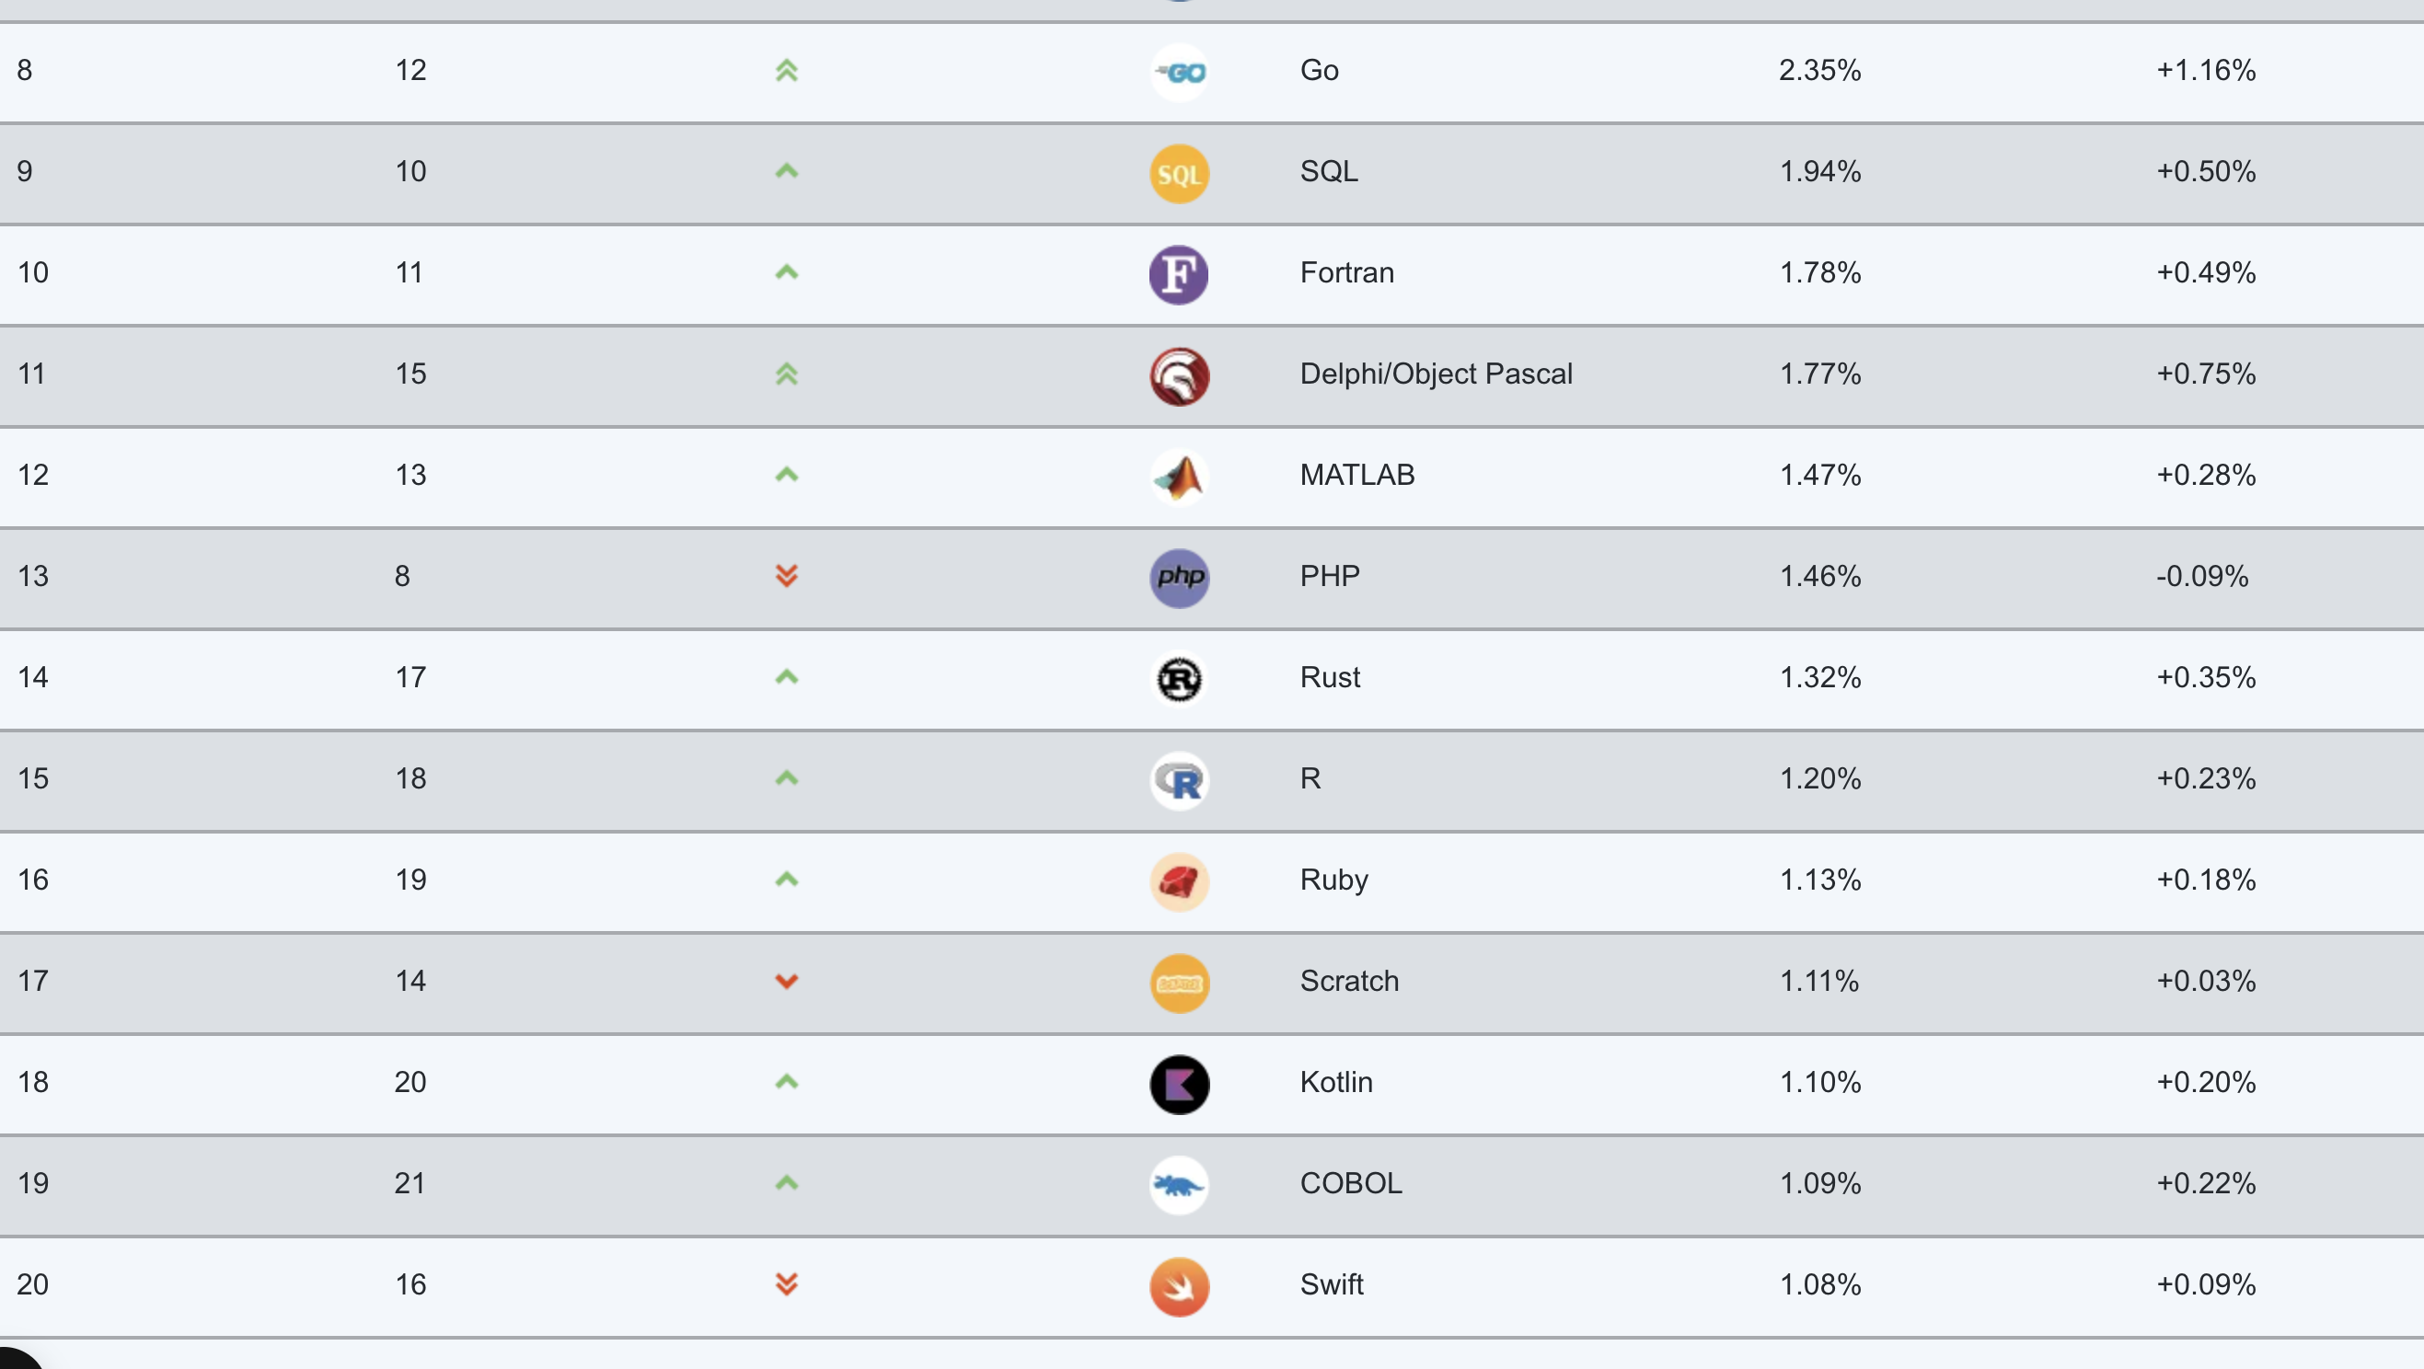Click the Rust gear logo icon
2424x1369 pixels.
1179,679
